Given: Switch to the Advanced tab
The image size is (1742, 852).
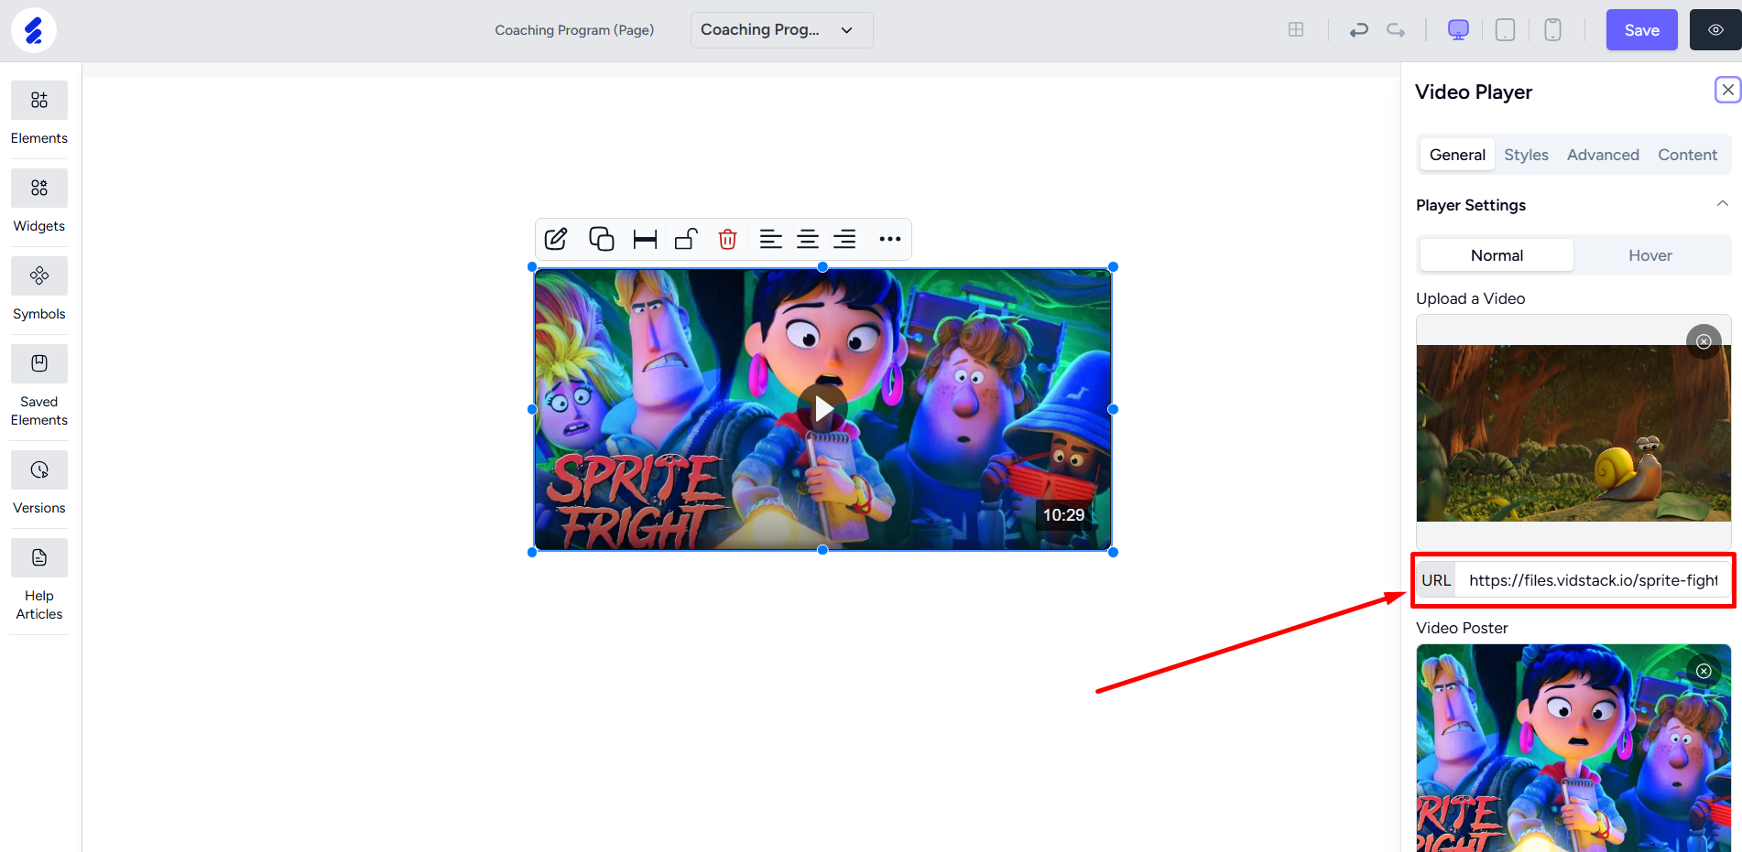Looking at the screenshot, I should point(1603,155).
